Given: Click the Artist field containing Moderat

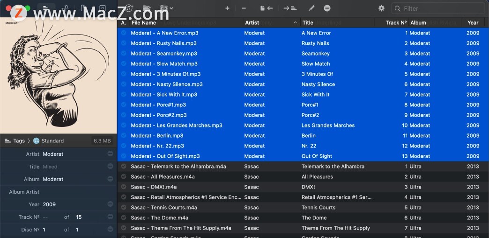Looking at the screenshot, I should [x=74, y=154].
